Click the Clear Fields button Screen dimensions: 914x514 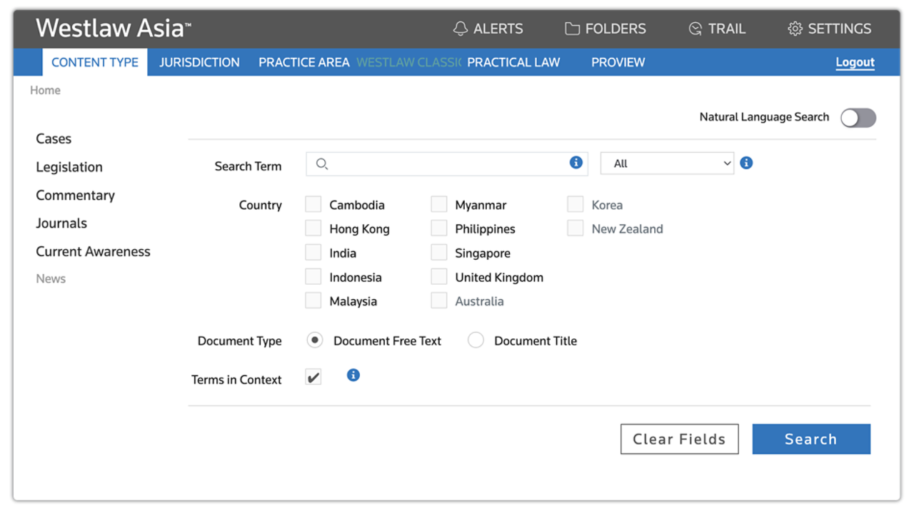(x=679, y=439)
